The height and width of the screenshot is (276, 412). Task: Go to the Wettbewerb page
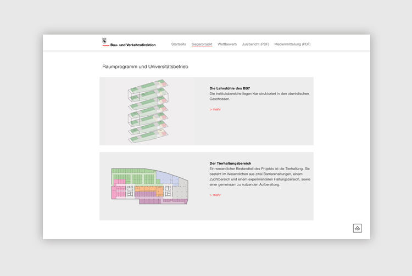point(227,44)
